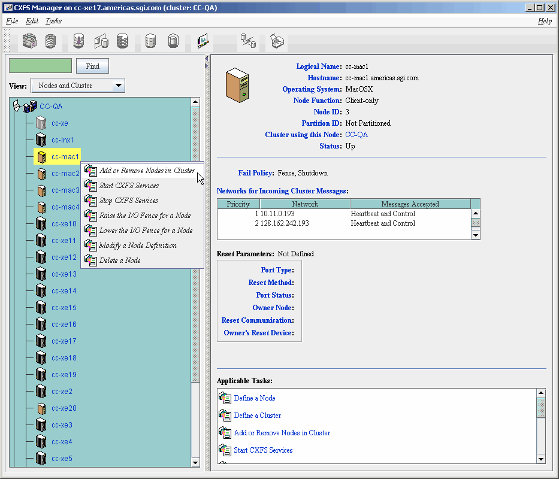
Task: Open the View dropdown showing Nodes and Cluster
Action: 77,86
